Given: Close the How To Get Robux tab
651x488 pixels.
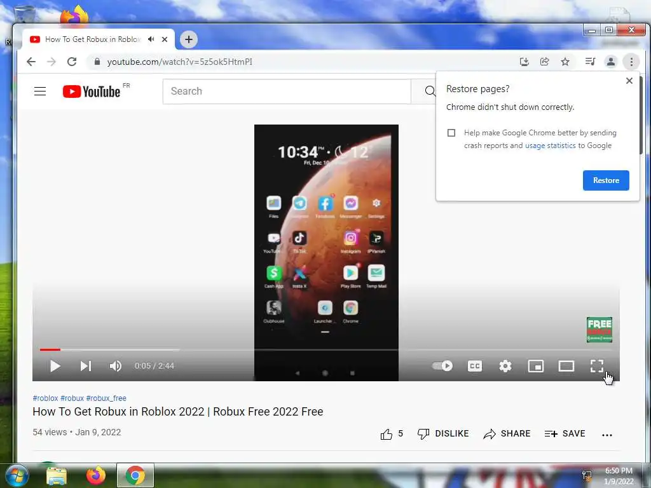Looking at the screenshot, I should coord(165,39).
